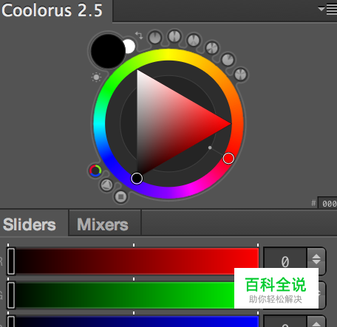This screenshot has height=327, width=337.
Task: Click the black foreground color circle
Action: 108,51
